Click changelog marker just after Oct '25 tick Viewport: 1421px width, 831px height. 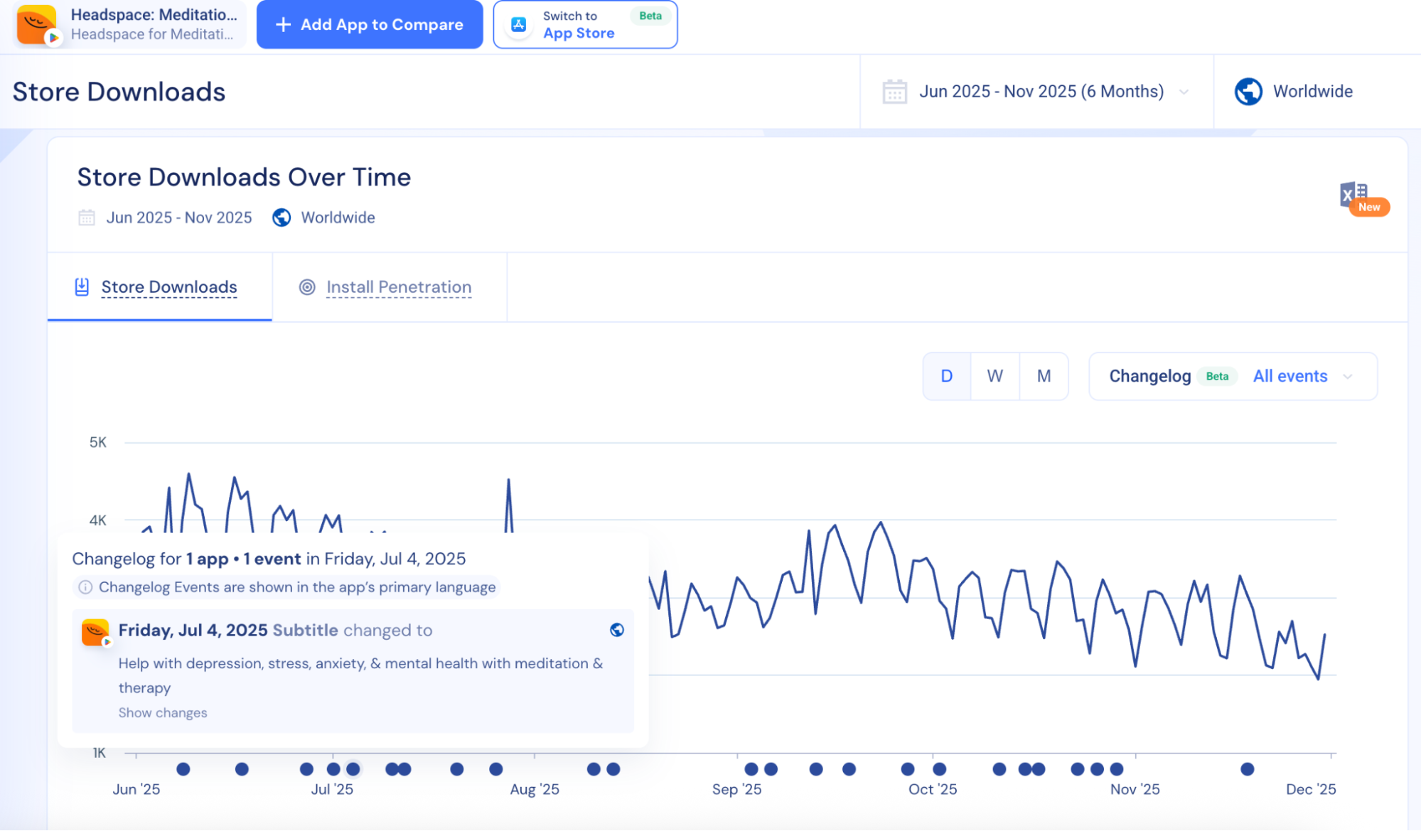pyautogui.click(x=940, y=769)
